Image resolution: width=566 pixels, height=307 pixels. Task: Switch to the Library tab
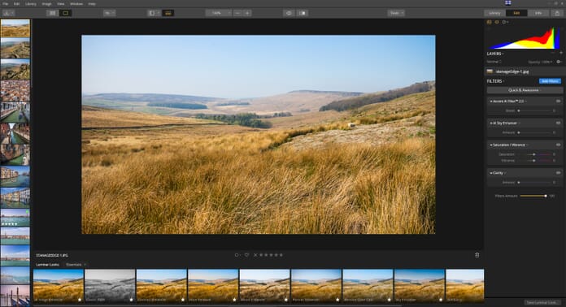point(494,13)
